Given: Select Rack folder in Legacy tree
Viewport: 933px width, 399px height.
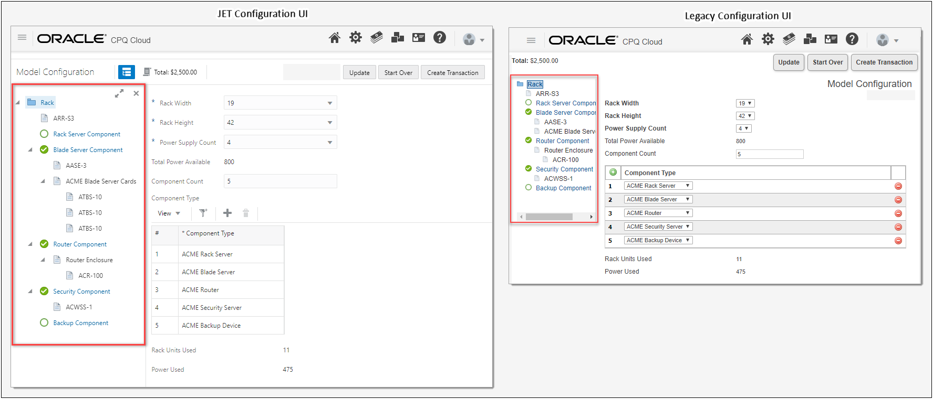Looking at the screenshot, I should 535,84.
